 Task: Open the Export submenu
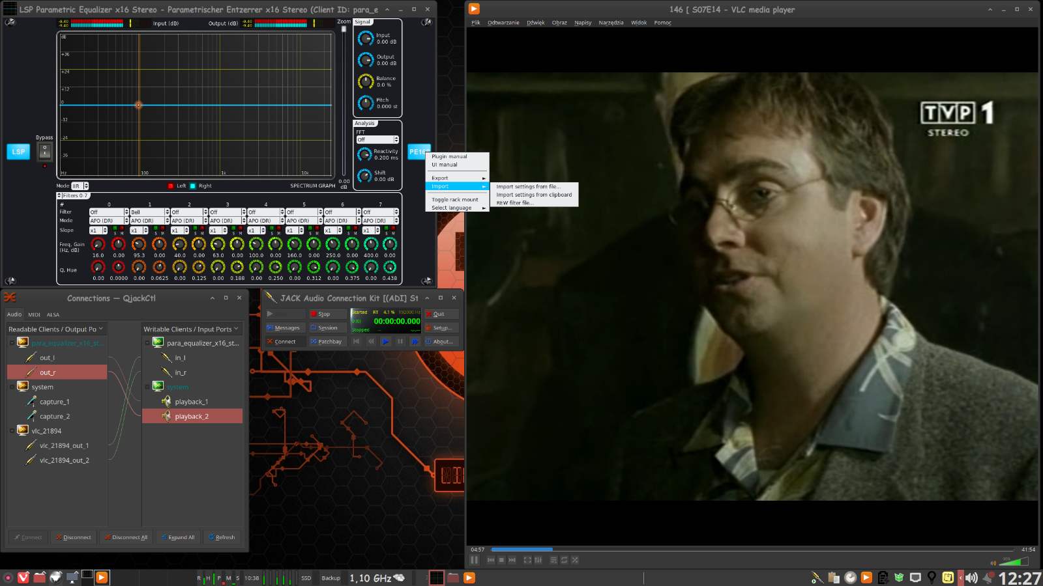(457, 178)
